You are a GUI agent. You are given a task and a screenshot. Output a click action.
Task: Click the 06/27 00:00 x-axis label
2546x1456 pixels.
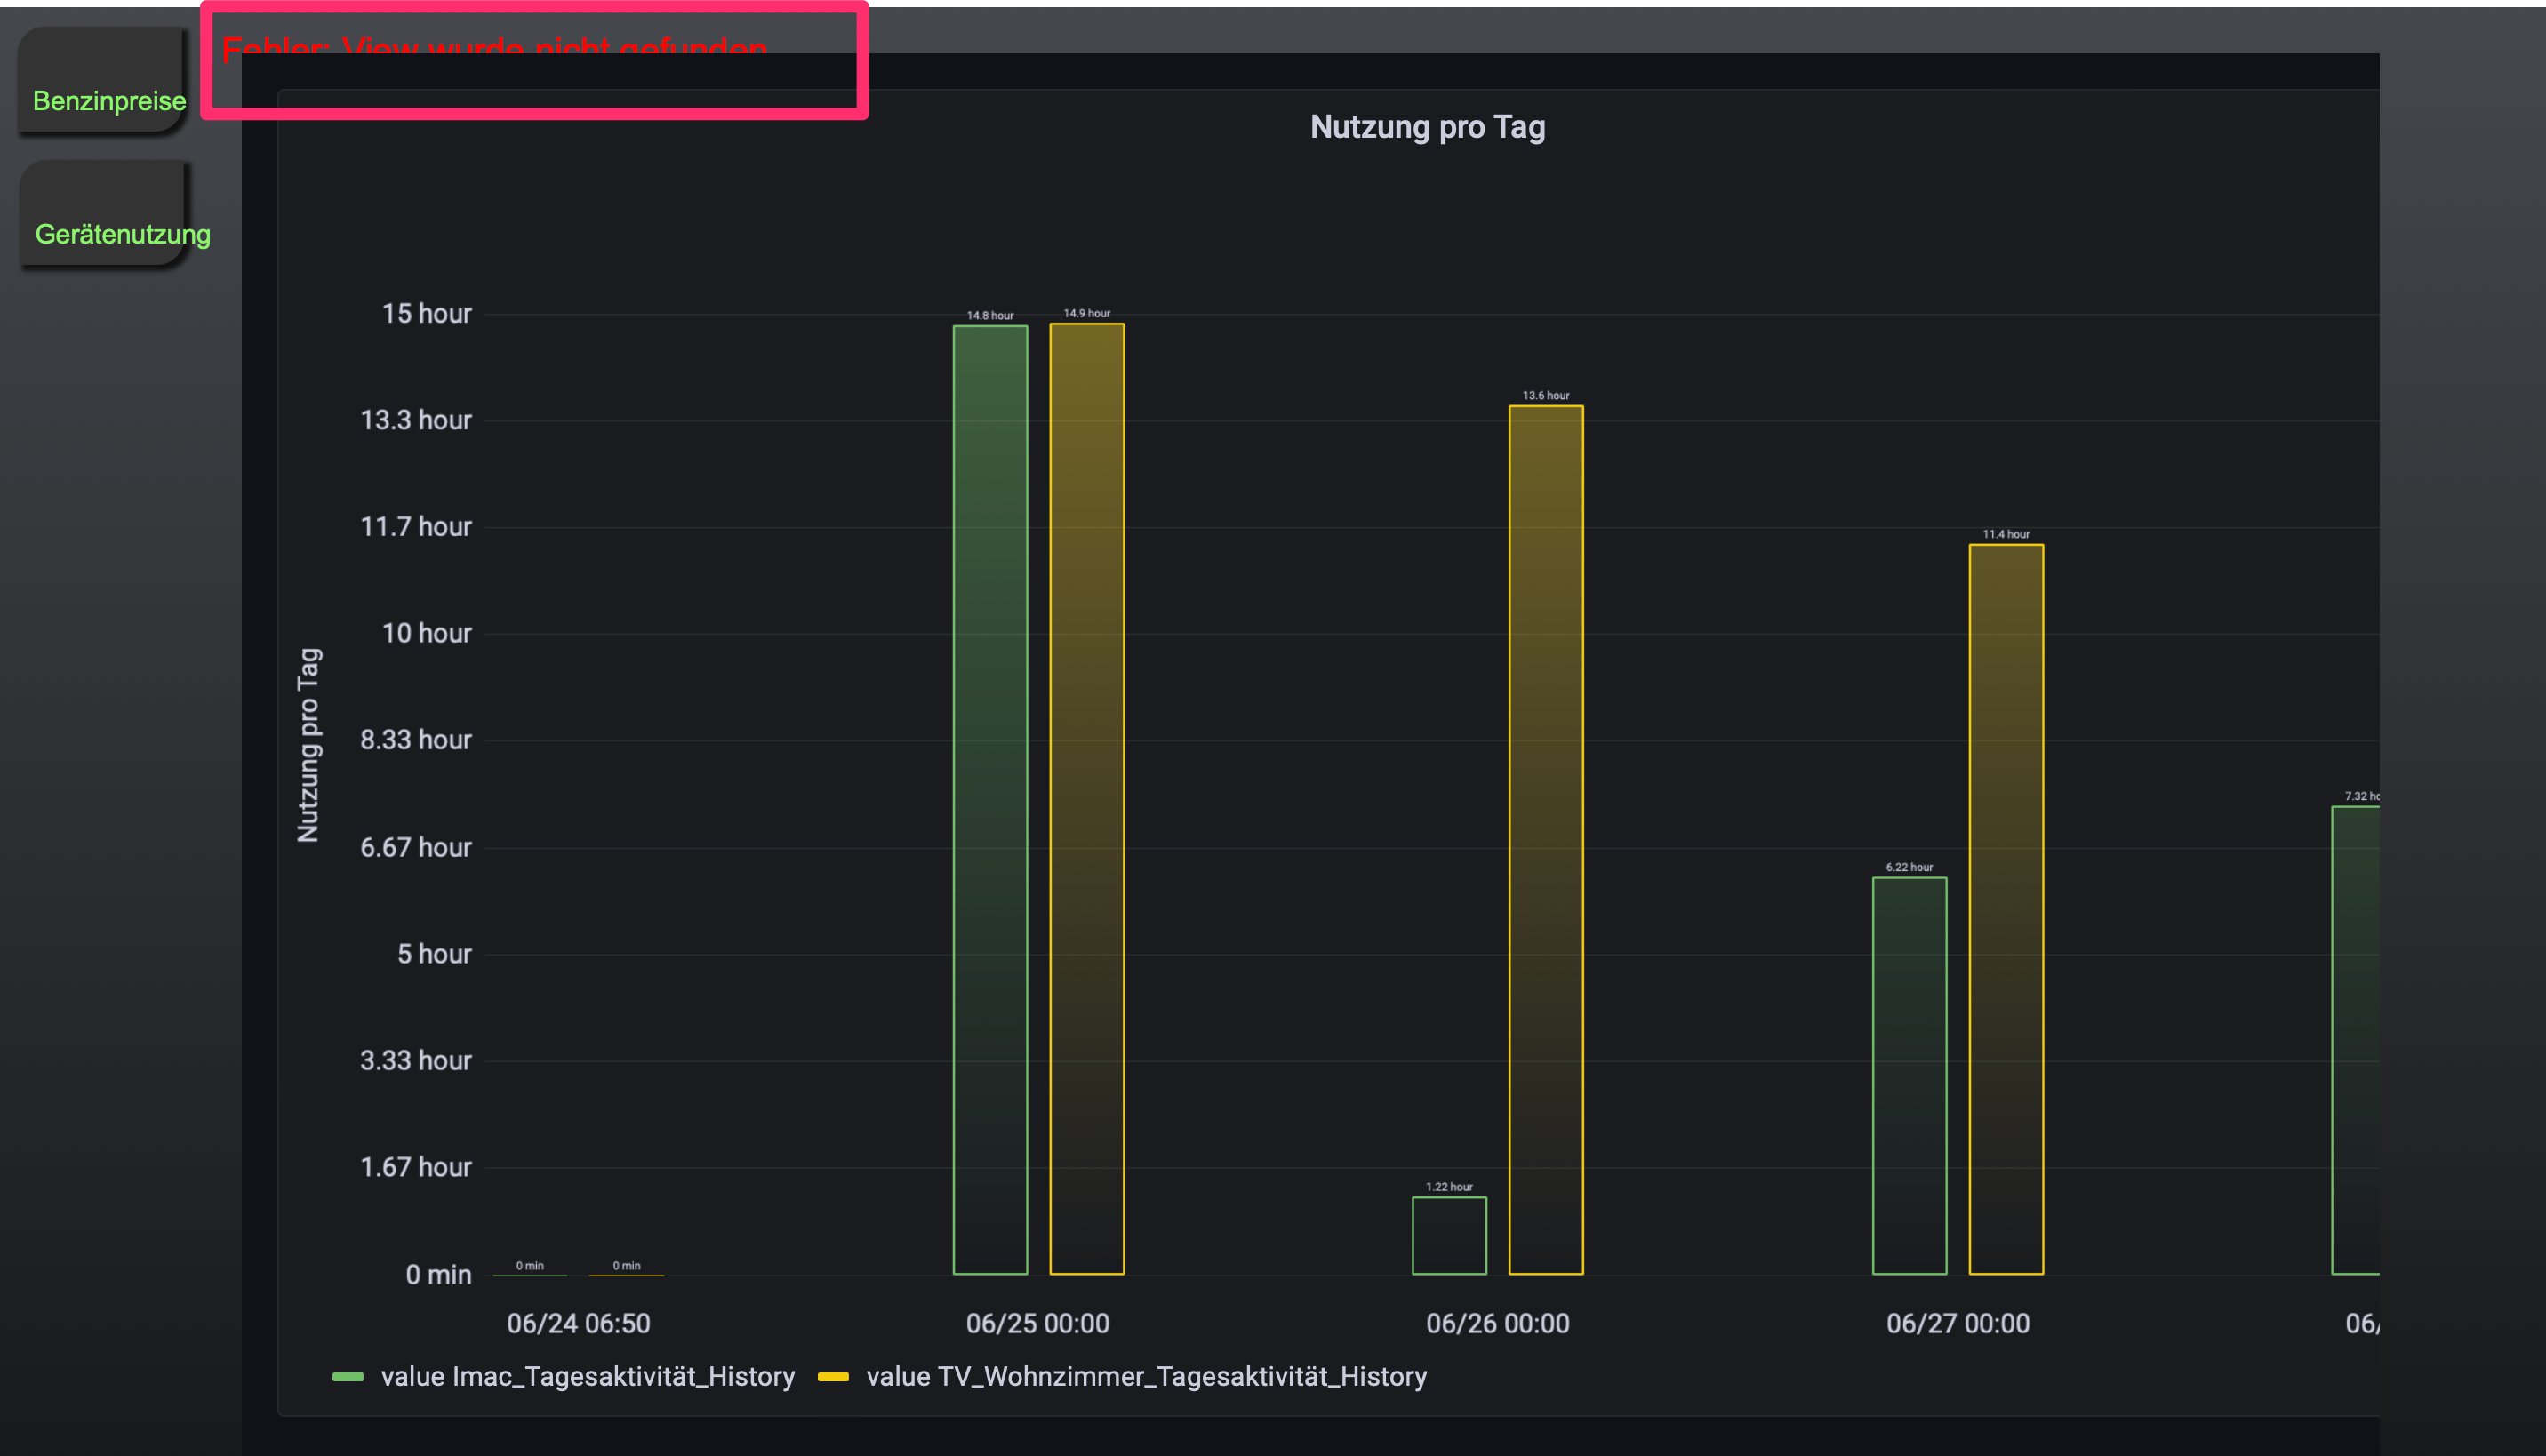click(1957, 1323)
